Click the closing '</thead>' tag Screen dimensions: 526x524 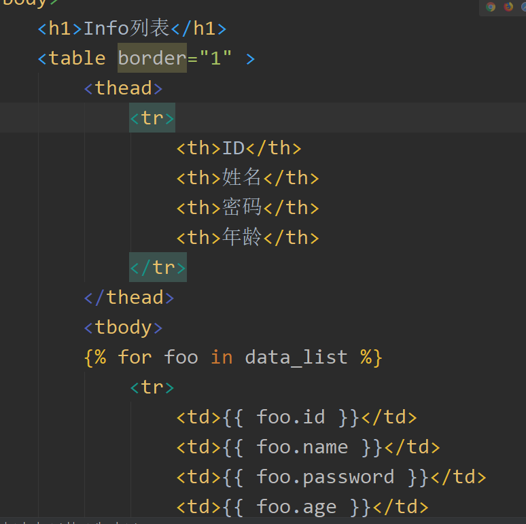(x=129, y=298)
